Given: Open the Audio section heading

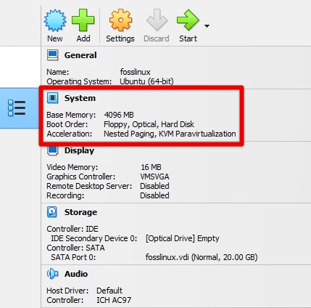Looking at the screenshot, I should (x=76, y=274).
